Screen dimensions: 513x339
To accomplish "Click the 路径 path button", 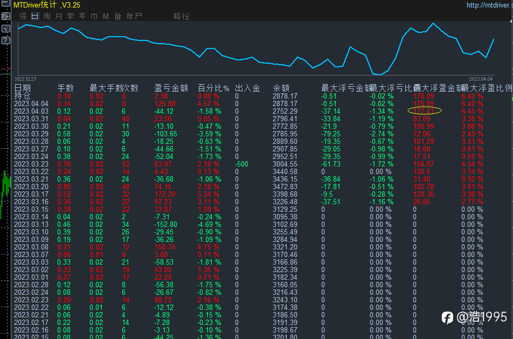I will pos(181,16).
